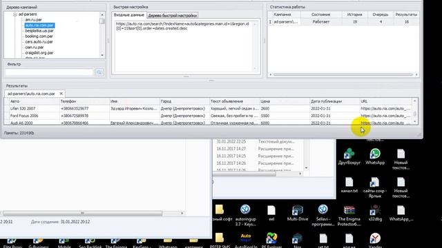The width and height of the screenshot is (442, 248).
Task: Launch Multi-Drive from the desktop
Action: [x=297, y=213]
